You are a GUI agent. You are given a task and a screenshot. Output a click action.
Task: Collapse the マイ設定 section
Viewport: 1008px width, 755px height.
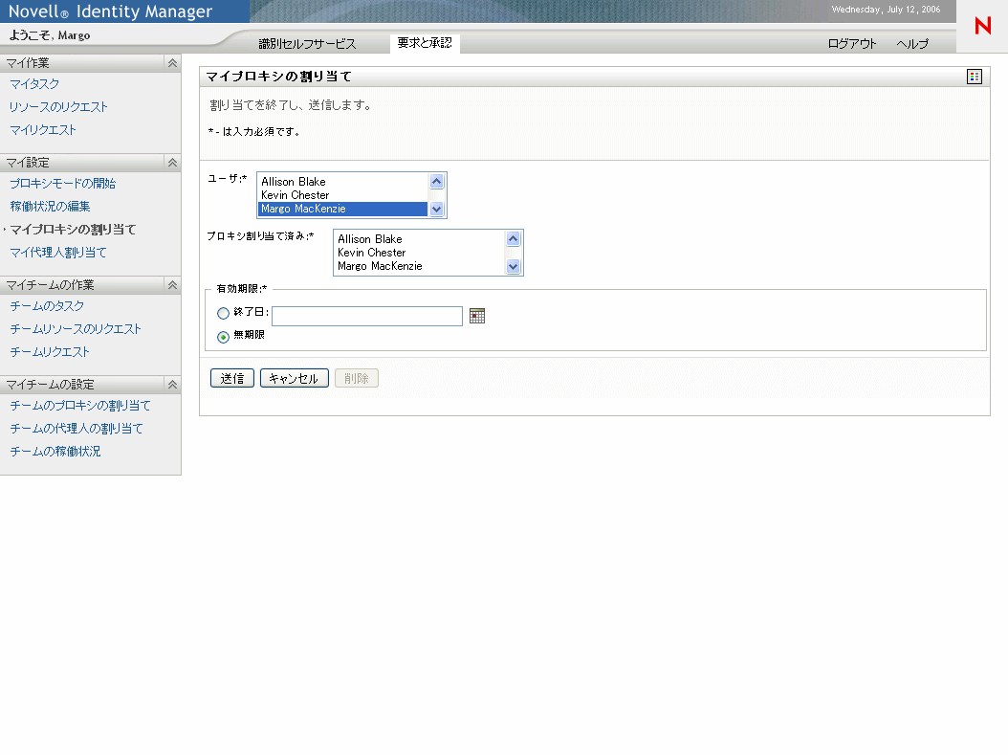pos(172,163)
